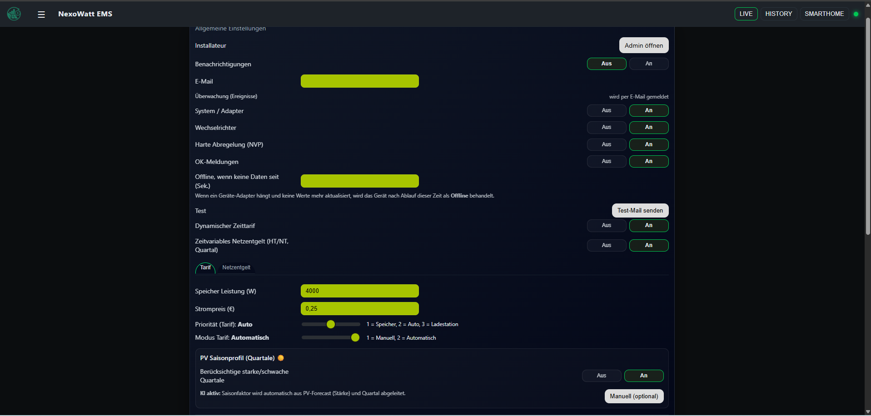Set OK-Meldungen to Aus
This screenshot has height=416, width=871.
[606, 161]
